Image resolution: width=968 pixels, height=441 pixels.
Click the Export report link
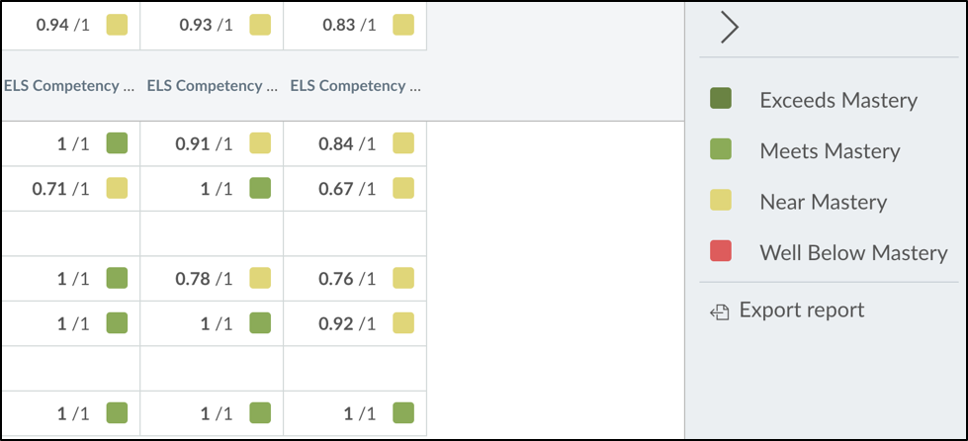801,309
